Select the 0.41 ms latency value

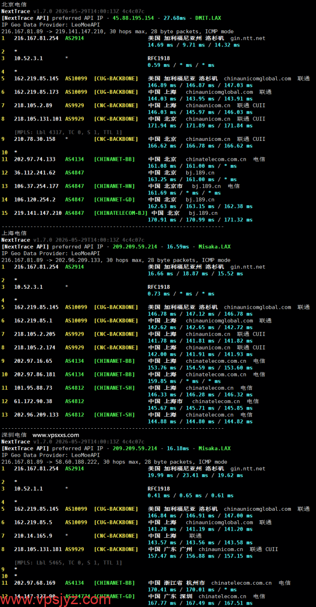pos(159,495)
